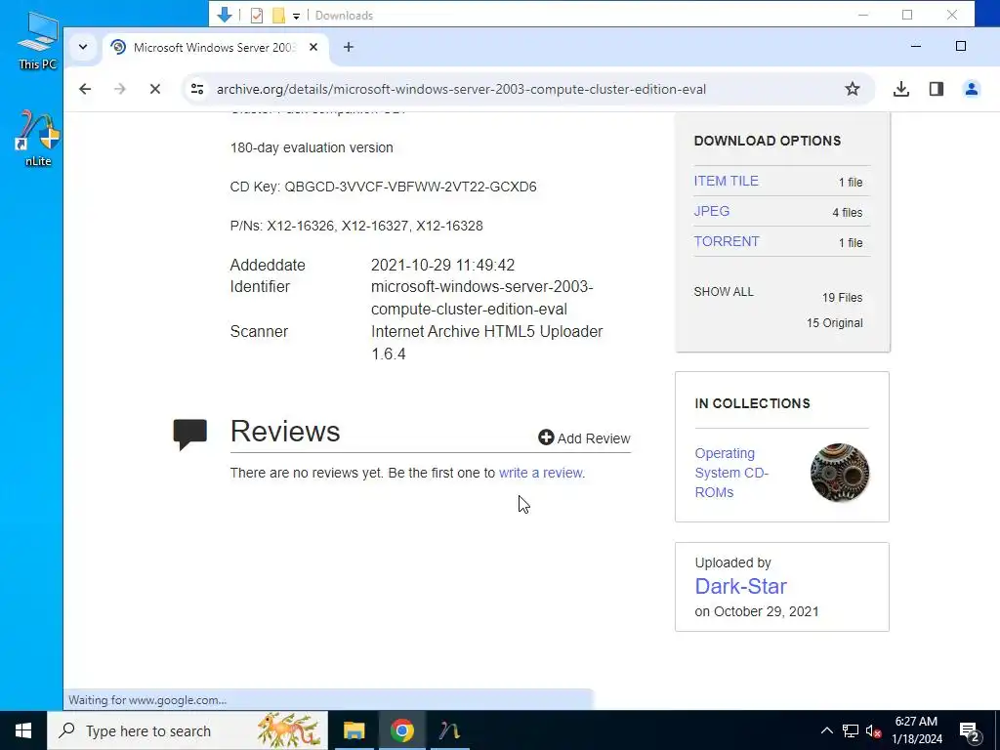Minimize the Downloads window

863,15
